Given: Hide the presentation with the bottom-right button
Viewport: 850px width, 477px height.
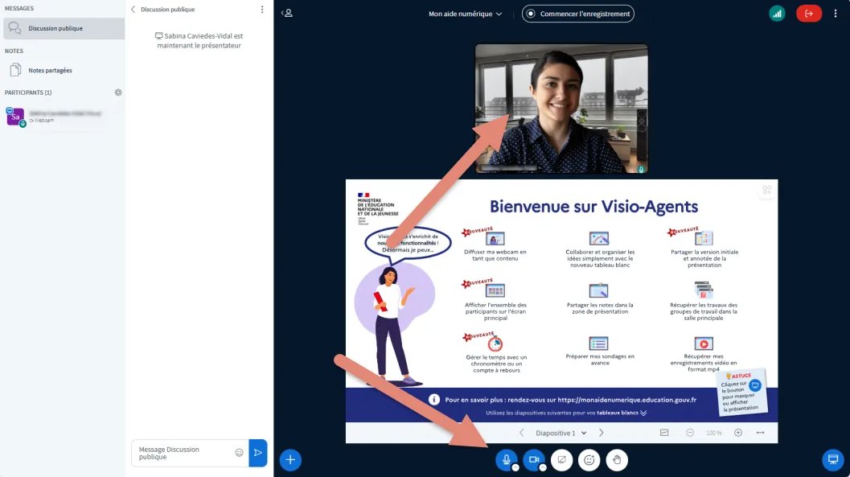Looking at the screenshot, I should click(833, 460).
